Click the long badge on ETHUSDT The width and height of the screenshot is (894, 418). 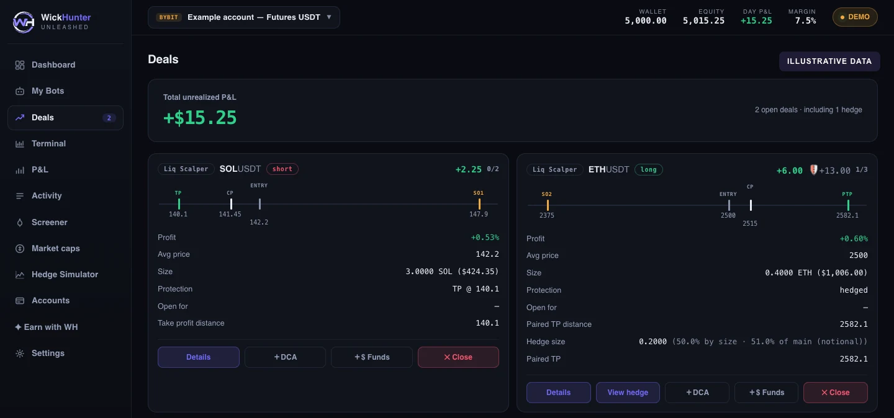649,170
